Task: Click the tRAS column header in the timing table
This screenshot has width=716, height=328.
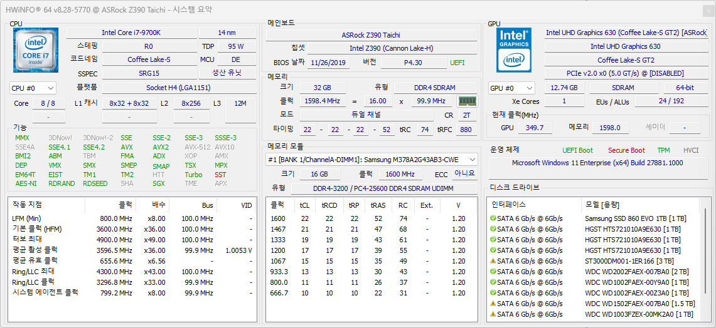Action: (x=378, y=205)
